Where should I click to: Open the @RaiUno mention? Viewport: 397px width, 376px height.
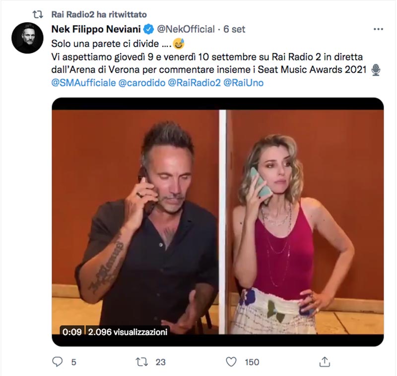pyautogui.click(x=244, y=83)
